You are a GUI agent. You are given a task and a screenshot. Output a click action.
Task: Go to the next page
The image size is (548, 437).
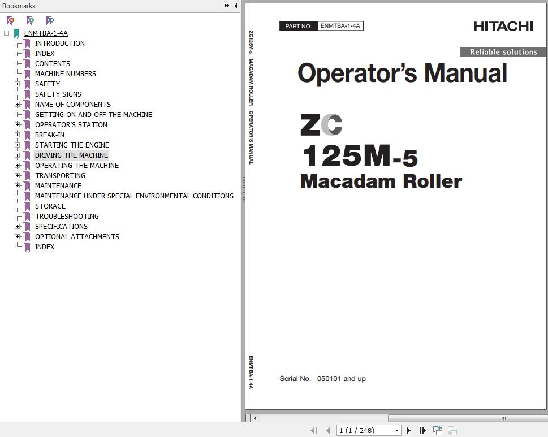coord(408,430)
